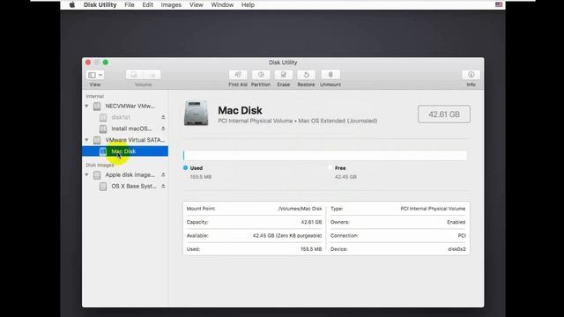Open the Help menu
This screenshot has height=317, width=564.
click(248, 4)
